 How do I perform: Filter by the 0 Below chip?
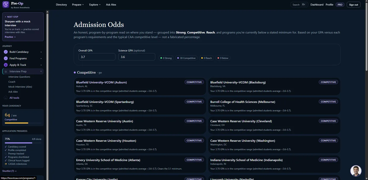pos(223,58)
